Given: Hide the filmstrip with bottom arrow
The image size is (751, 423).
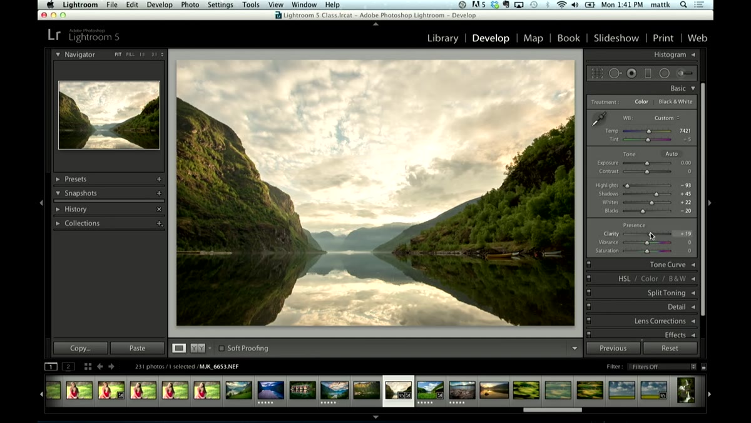Looking at the screenshot, I should pos(375,417).
